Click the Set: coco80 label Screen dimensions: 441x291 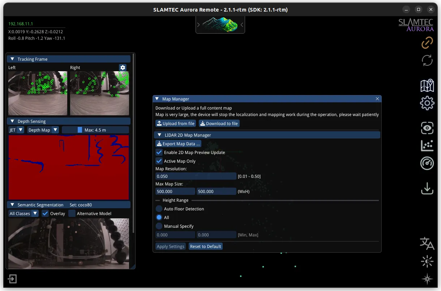point(81,205)
